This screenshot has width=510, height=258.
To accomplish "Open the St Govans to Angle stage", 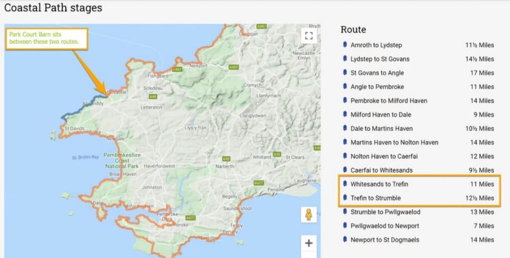I will click(377, 73).
